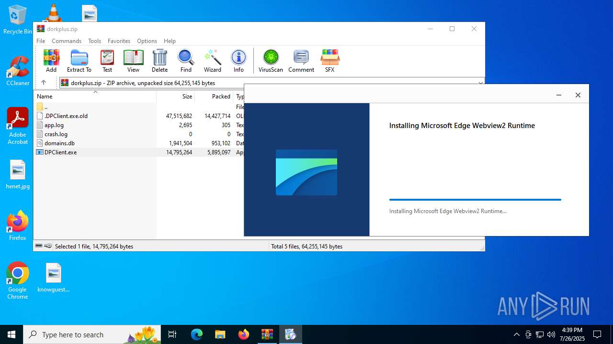The height and width of the screenshot is (344, 613).
Task: Click the View file toolbar icon
Action: [x=133, y=61]
